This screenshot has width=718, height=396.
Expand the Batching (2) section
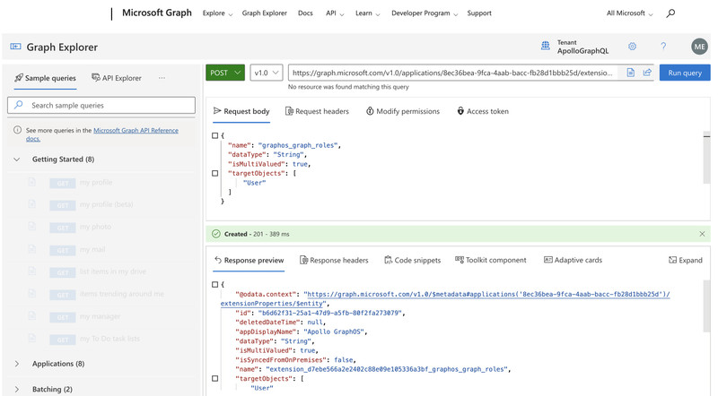point(17,389)
